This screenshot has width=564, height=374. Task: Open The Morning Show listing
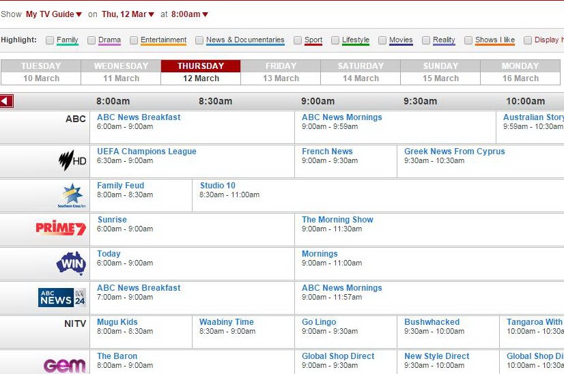pos(337,220)
